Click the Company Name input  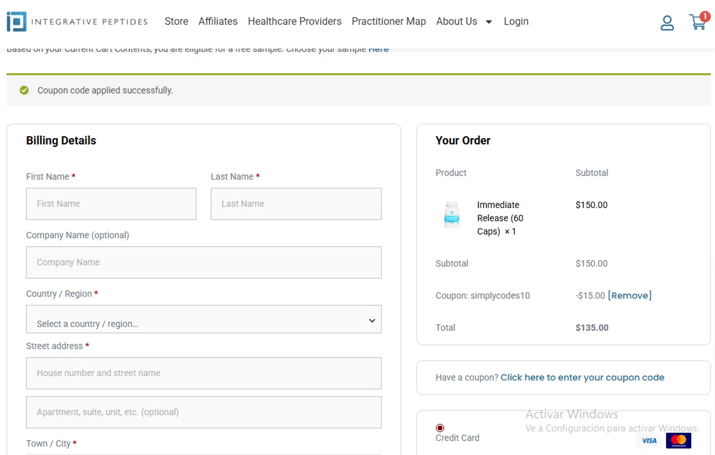click(x=204, y=262)
